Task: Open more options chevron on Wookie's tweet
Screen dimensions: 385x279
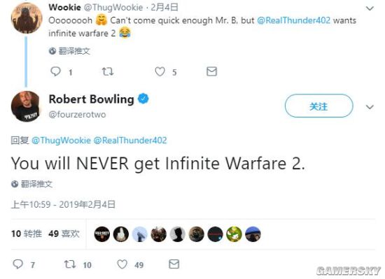Action: click(370, 8)
